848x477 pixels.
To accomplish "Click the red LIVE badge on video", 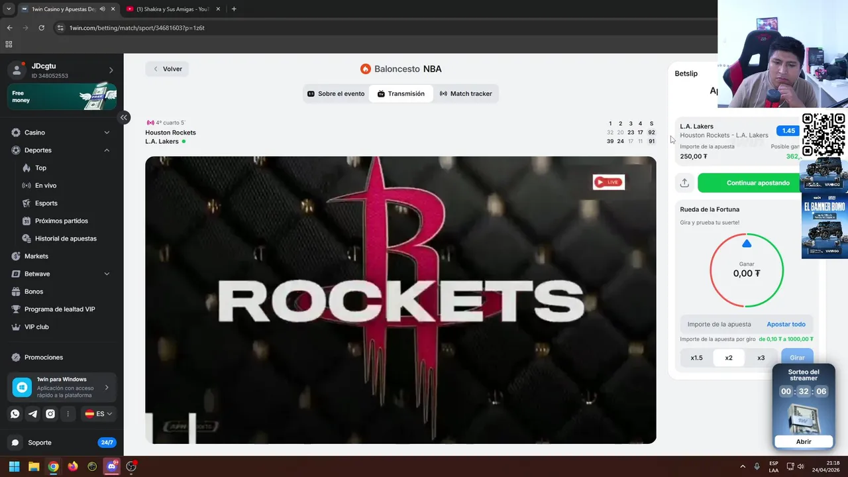I will coord(608,182).
